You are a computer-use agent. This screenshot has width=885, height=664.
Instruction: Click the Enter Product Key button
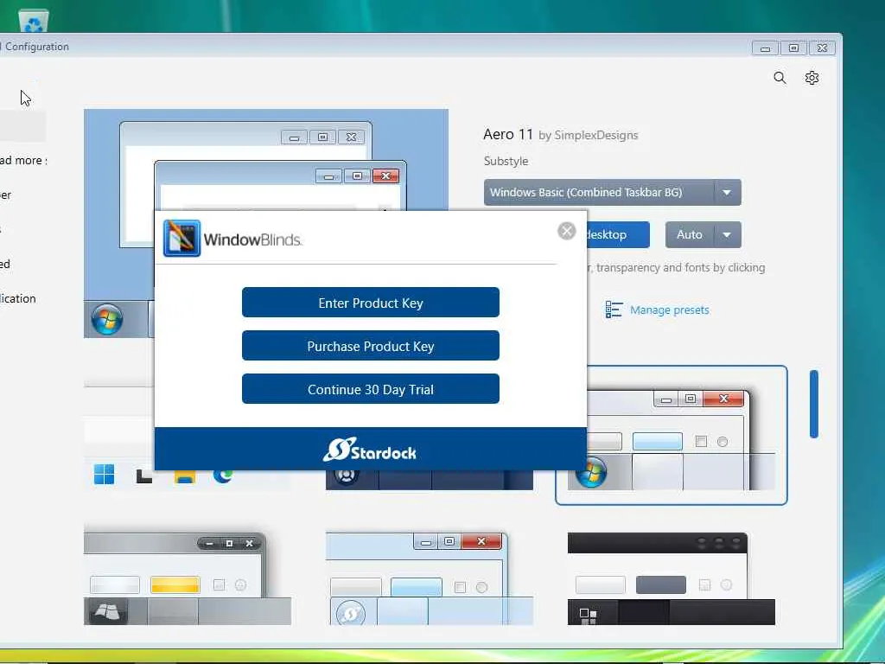point(370,303)
